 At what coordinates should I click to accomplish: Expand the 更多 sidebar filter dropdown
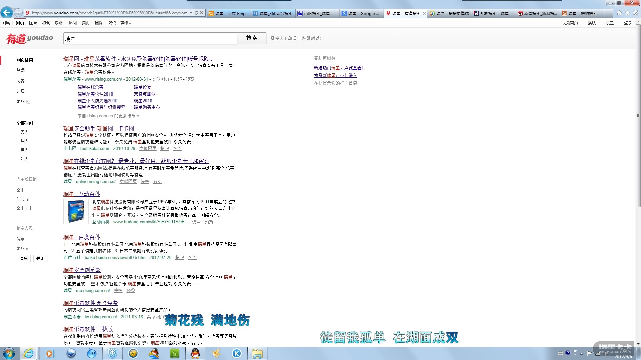tap(28, 102)
